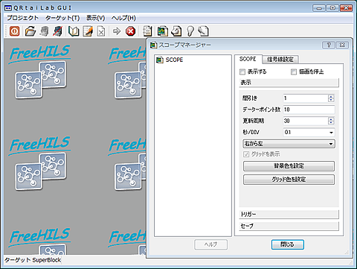357x269 pixels.
Task: Collapse the 表示 section header
Action: (289, 83)
